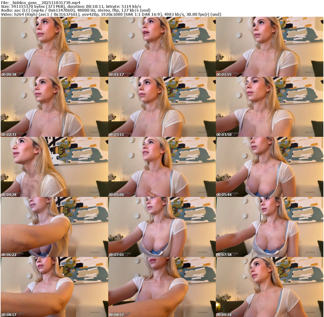Pick the thumbnail marked 00:02:33
The image size is (324, 317).
[54, 107]
